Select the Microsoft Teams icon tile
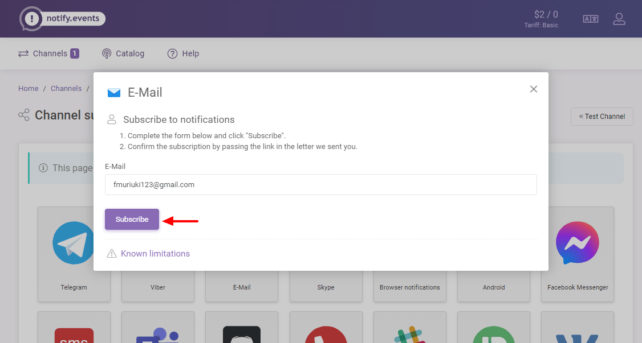The height and width of the screenshot is (343, 642). (157, 328)
